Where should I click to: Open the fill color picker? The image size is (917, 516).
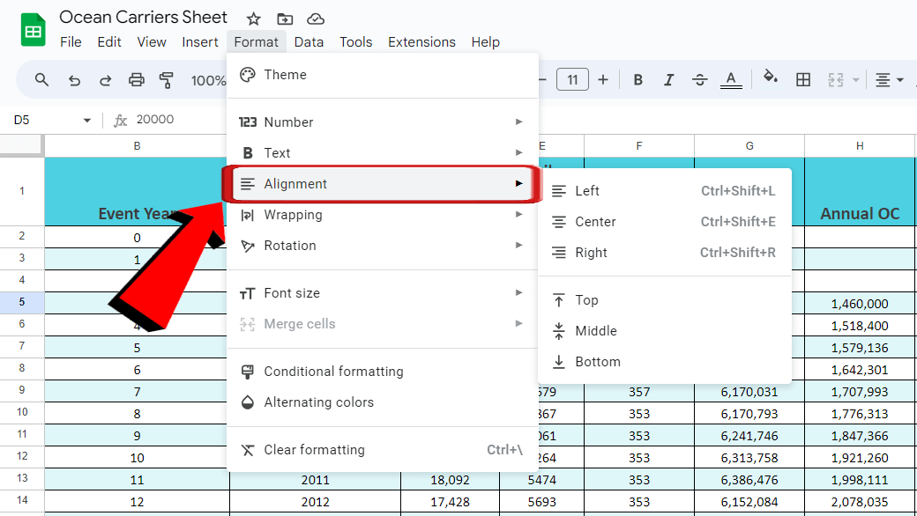coord(770,79)
